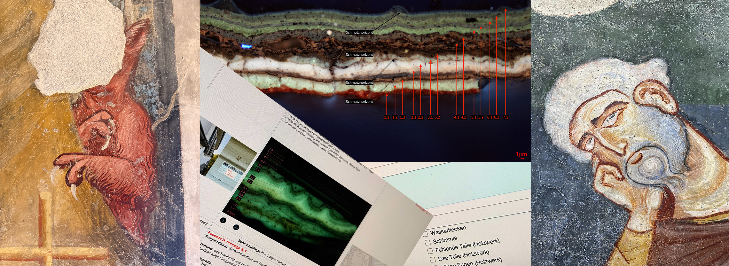
Task: Click the 1µm scale bar marker
Action: (x=521, y=155)
